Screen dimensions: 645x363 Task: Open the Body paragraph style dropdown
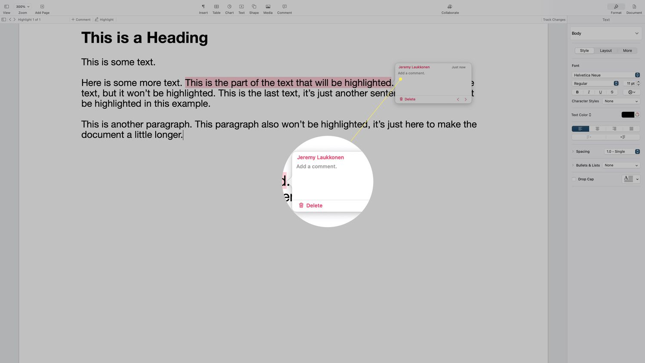(x=605, y=34)
